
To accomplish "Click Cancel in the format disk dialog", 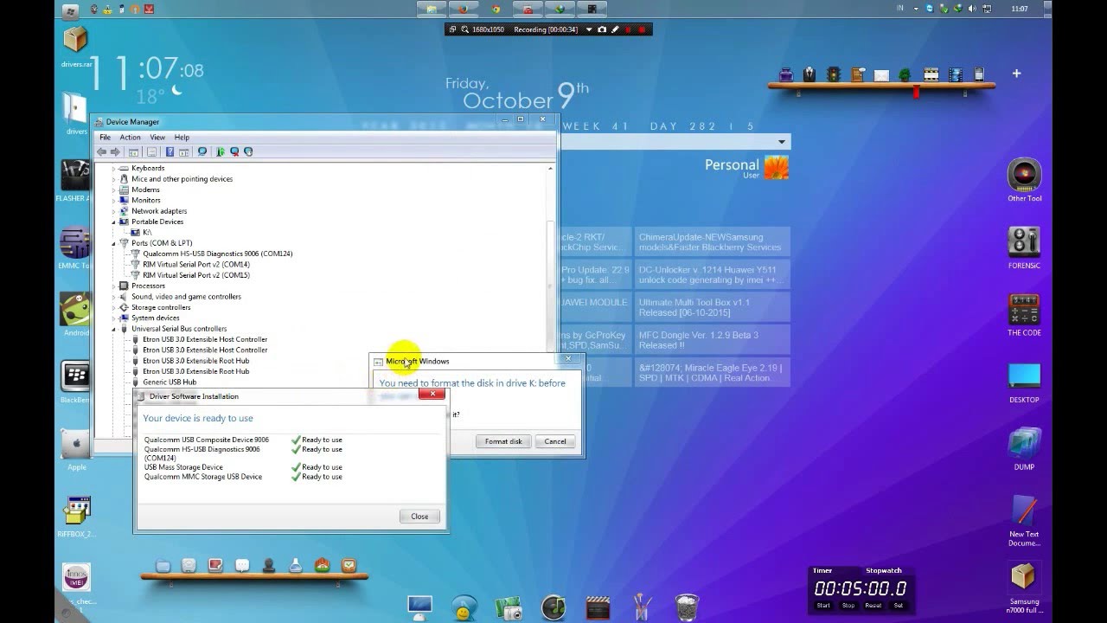I will [x=555, y=441].
